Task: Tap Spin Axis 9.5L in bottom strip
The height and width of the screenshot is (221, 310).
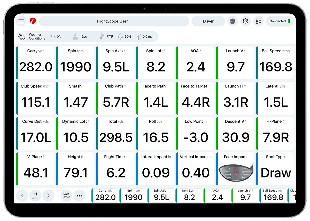Action: [x=161, y=195]
